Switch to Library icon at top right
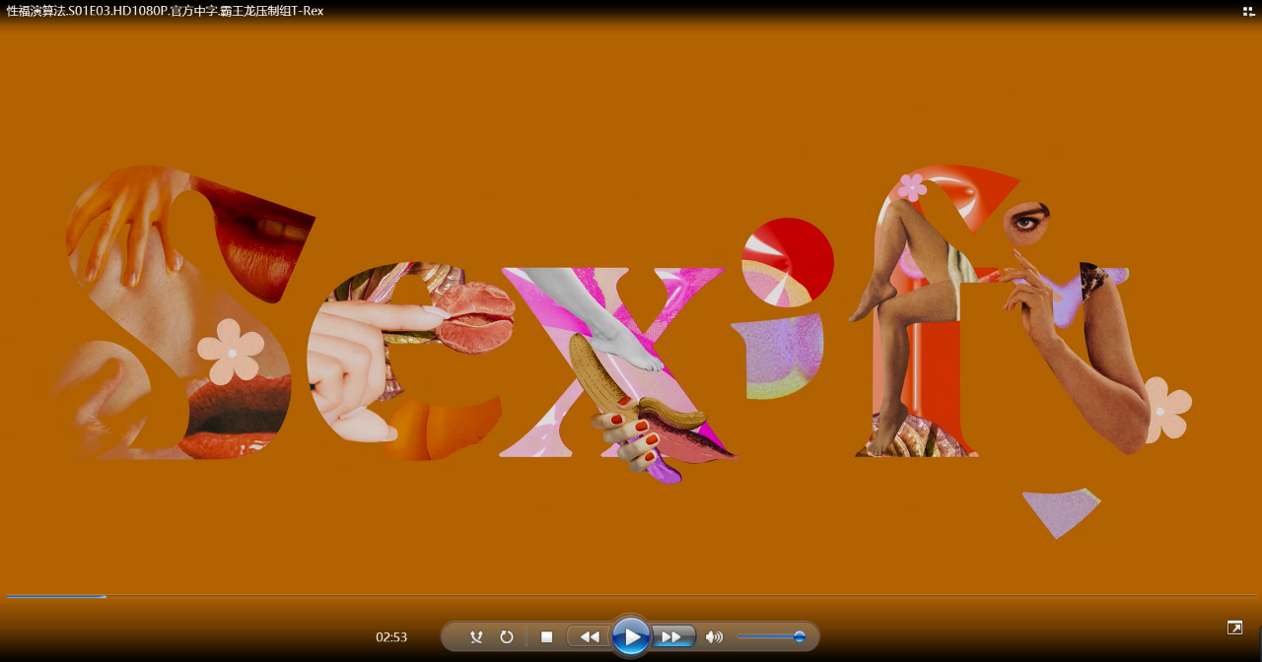Screen dimensions: 1262x662 (1248, 11)
